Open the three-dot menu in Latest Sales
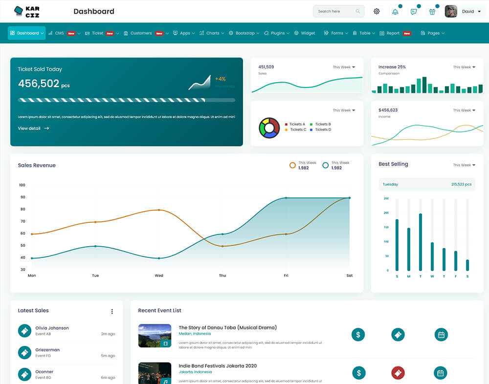 (x=112, y=311)
